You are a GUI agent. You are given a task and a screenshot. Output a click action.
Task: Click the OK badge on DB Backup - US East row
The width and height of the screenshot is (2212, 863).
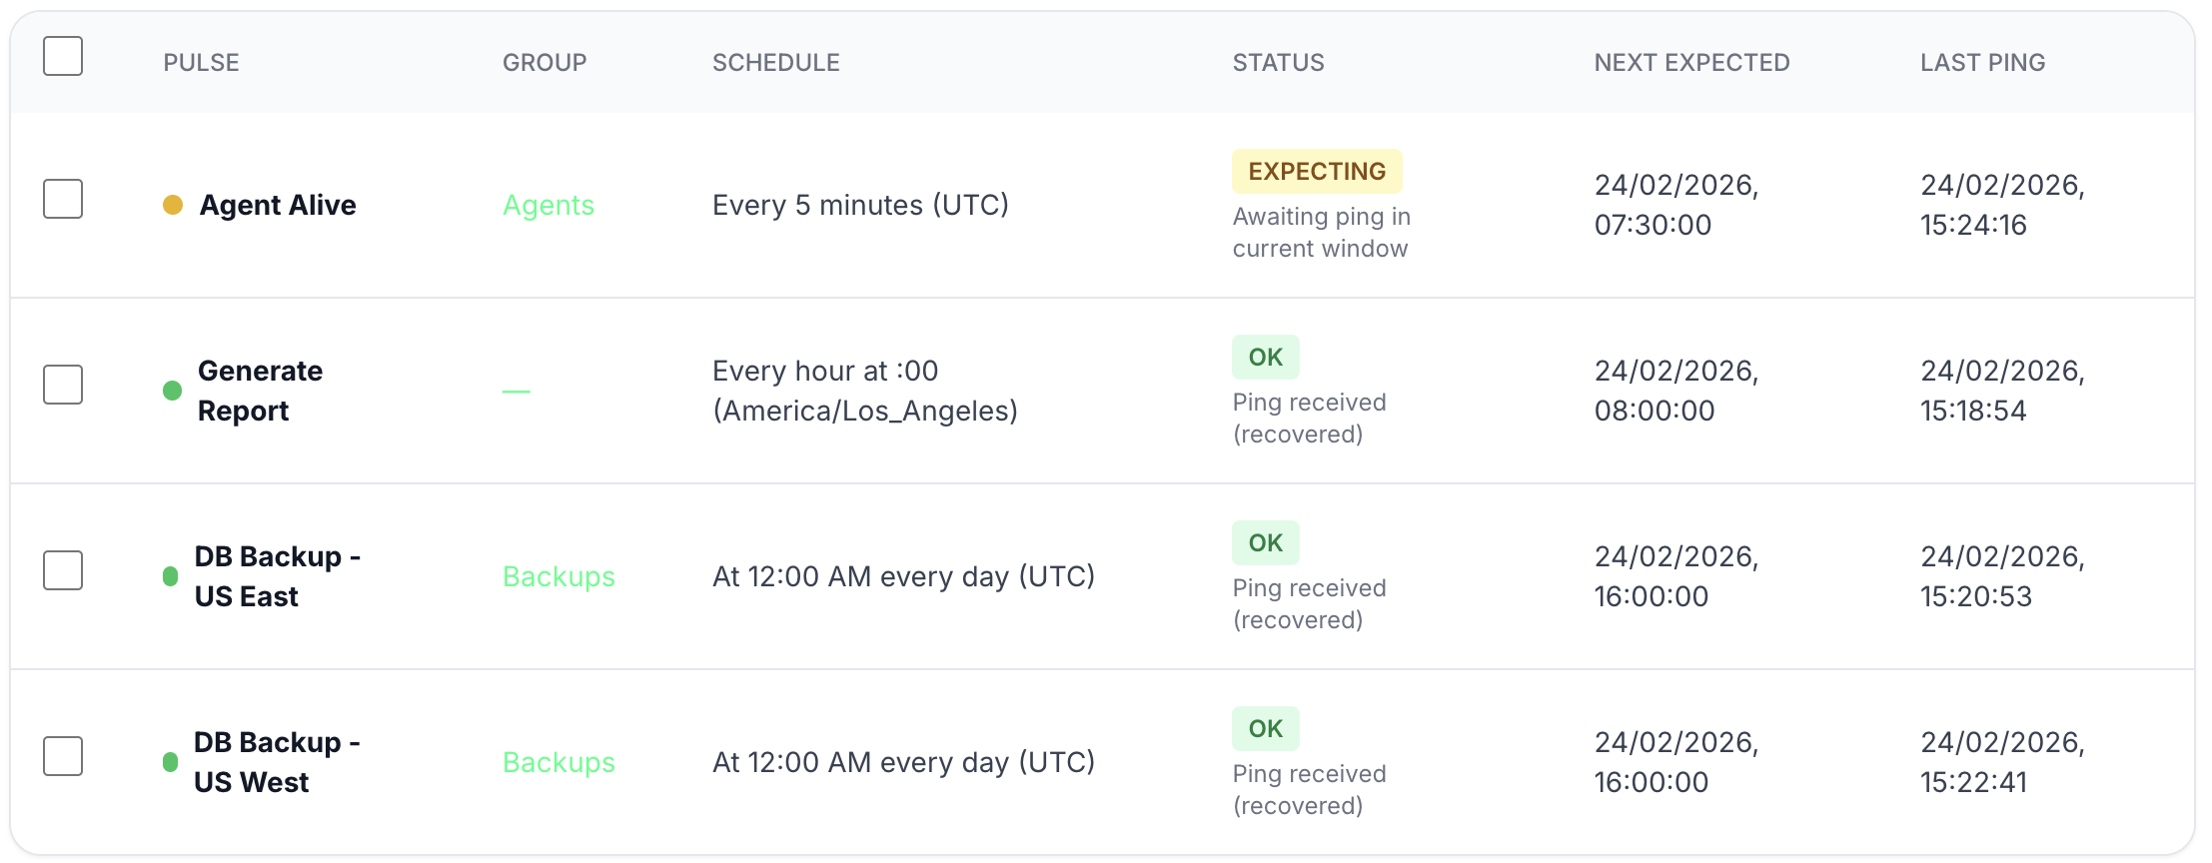coord(1265,541)
